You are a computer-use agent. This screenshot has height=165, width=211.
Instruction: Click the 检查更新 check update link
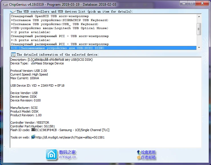148,152
